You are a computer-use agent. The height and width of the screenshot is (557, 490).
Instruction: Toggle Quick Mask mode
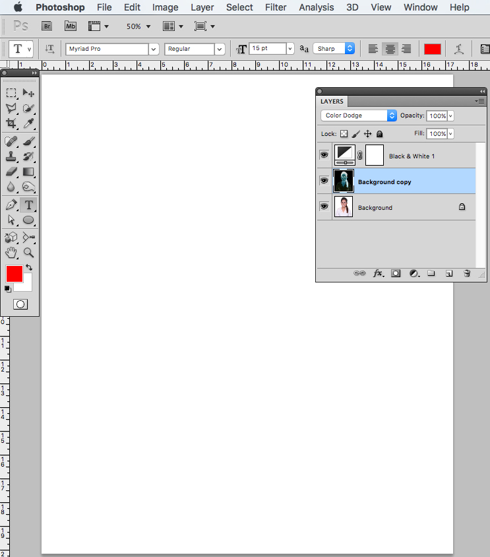[x=20, y=304]
